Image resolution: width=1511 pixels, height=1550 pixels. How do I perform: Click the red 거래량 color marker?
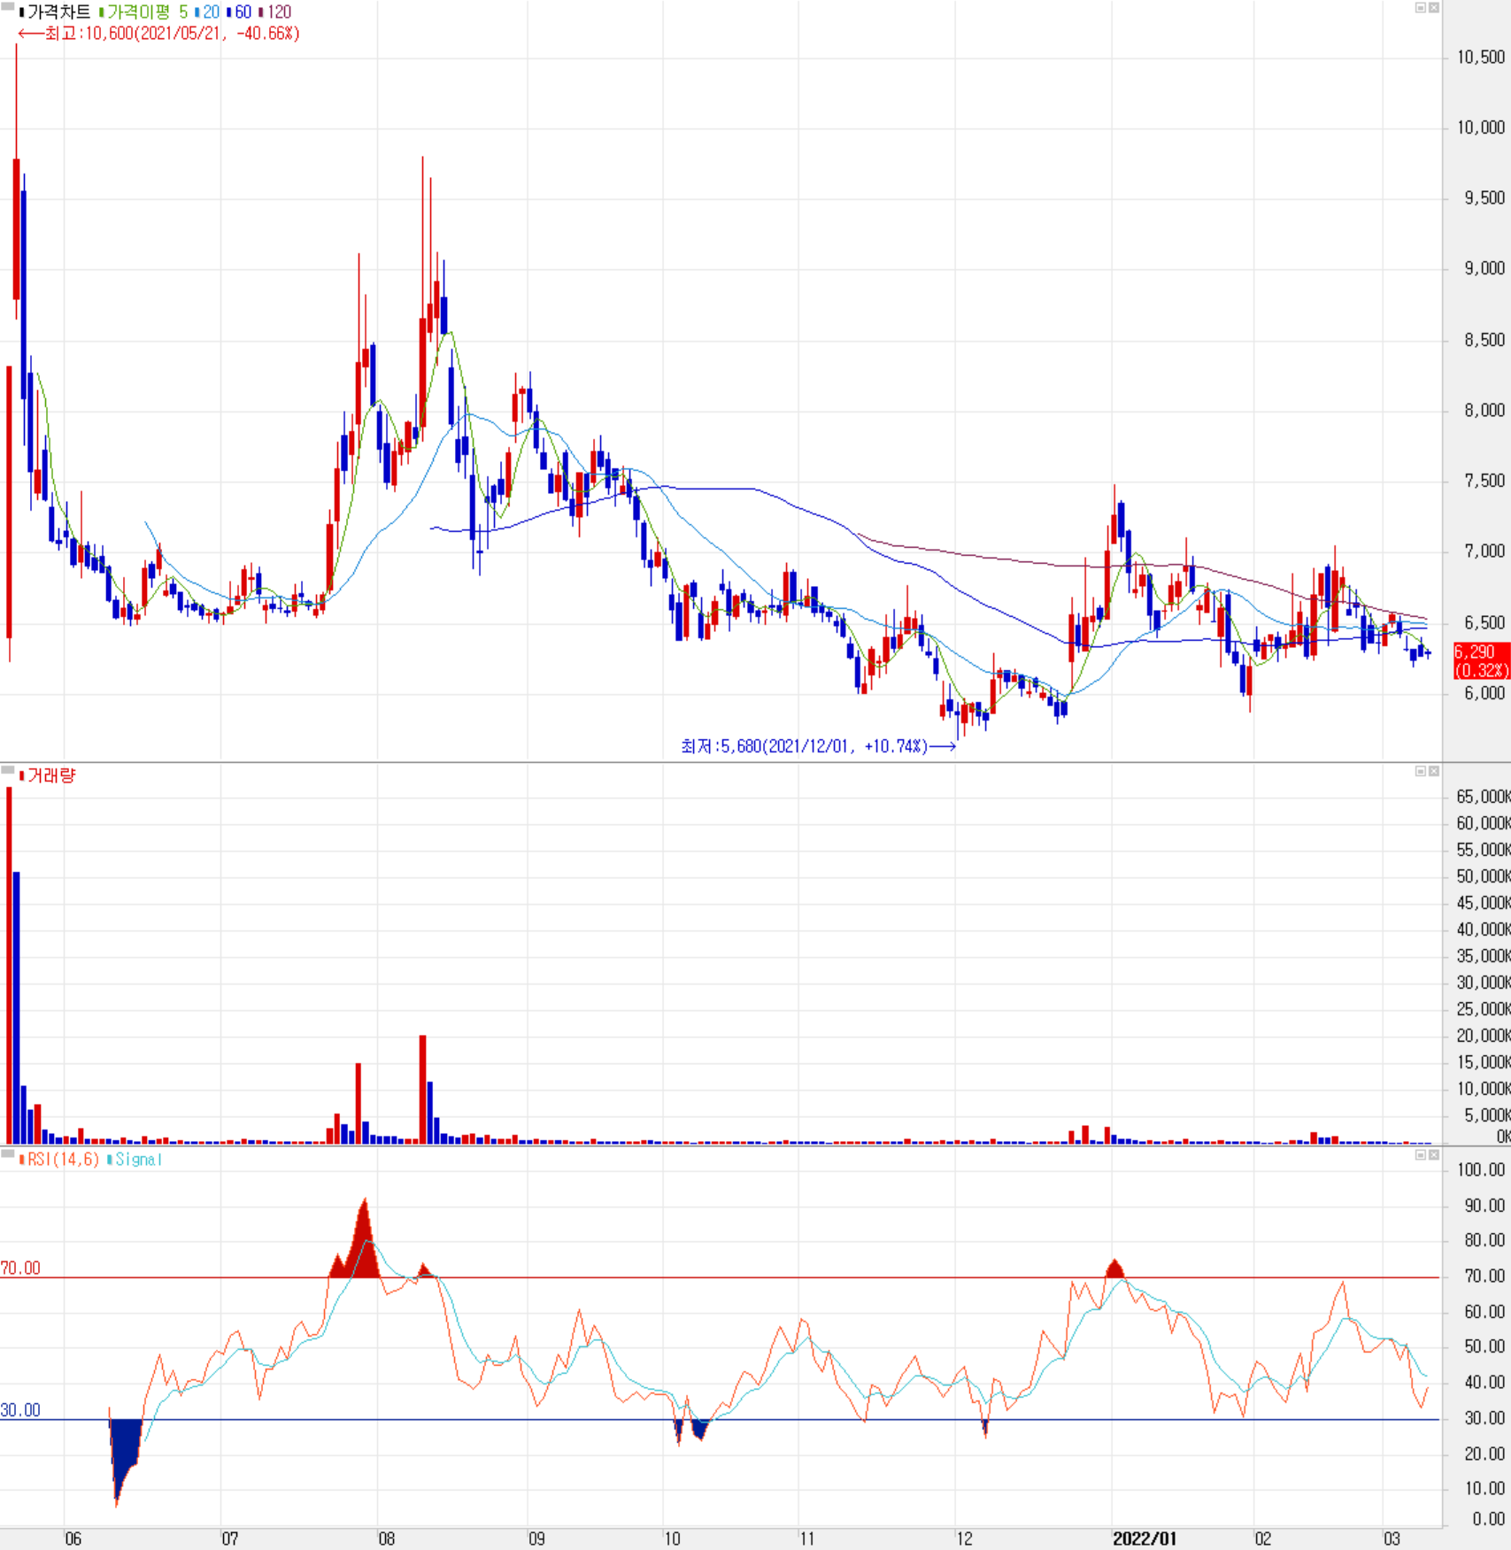(x=22, y=775)
